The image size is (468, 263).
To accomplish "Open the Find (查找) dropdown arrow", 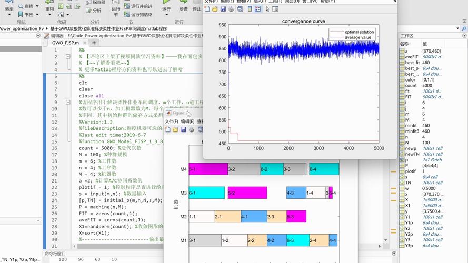I will click(36, 6).
